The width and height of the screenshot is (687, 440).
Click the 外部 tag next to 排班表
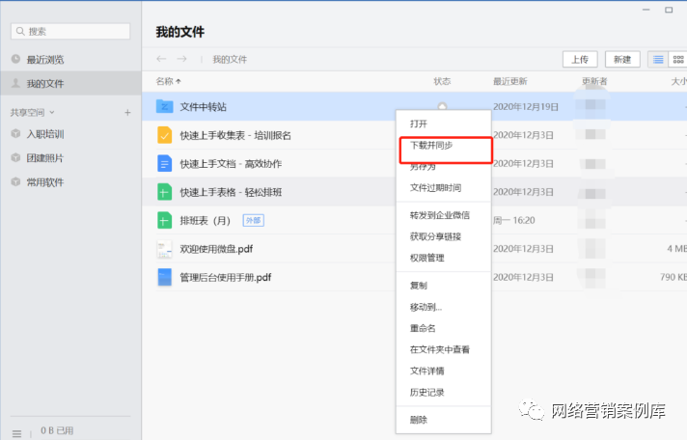[253, 220]
